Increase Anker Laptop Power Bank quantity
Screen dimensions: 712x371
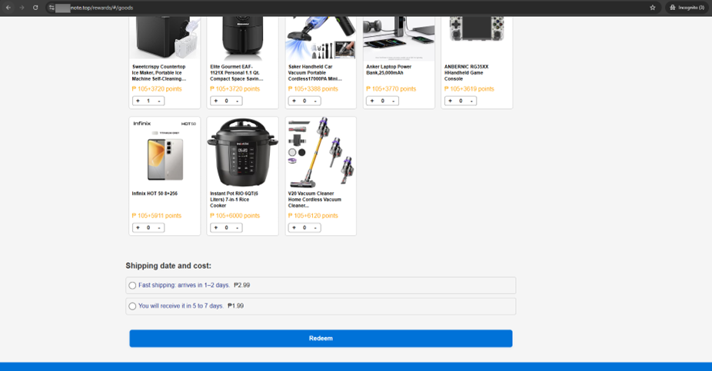[372, 101]
